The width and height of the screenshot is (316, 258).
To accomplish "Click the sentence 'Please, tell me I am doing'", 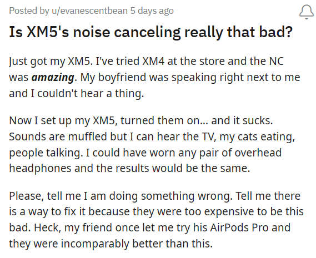I will [120, 196].
